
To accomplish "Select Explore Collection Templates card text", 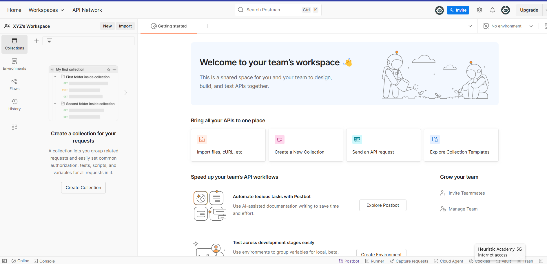I will (x=460, y=152).
